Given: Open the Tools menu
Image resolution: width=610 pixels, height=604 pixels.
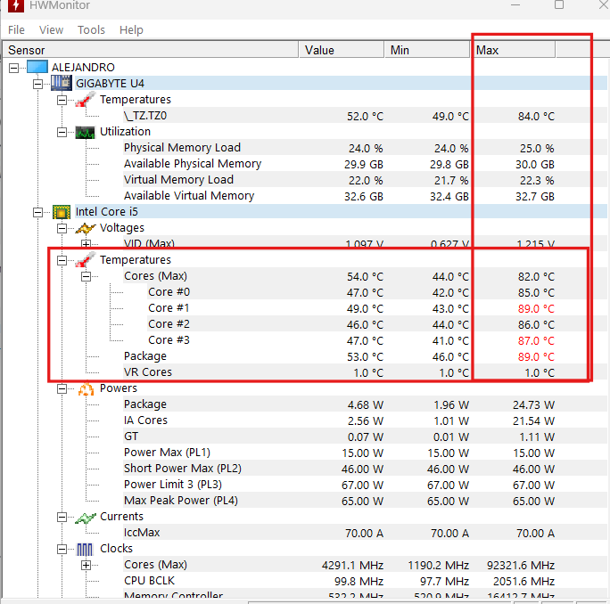Looking at the screenshot, I should coord(91,30).
